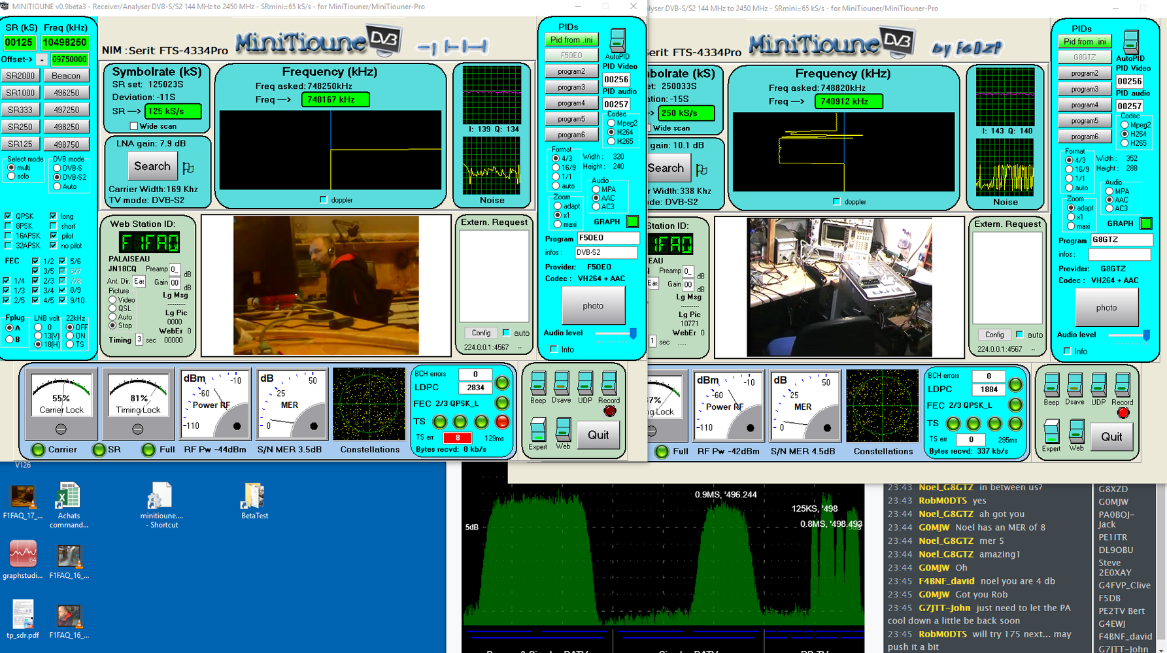The height and width of the screenshot is (653, 1167).
Task: Open the tp_sdr.pdf desktop file
Action: 23,620
